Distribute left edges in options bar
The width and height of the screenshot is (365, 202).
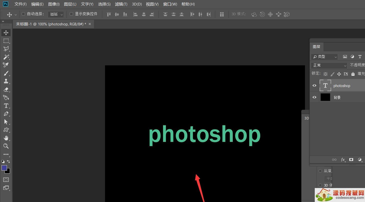[x=192, y=14]
